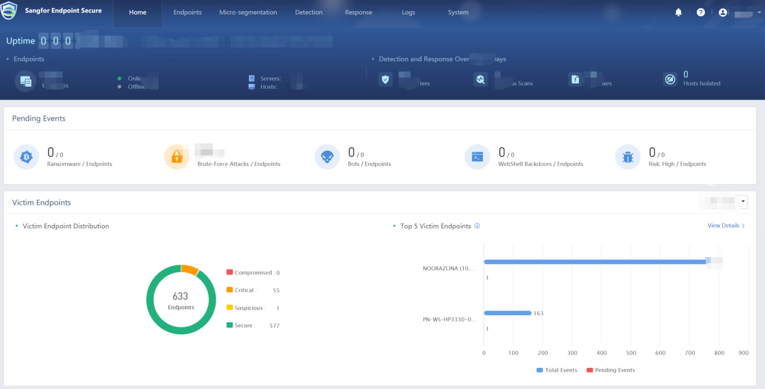This screenshot has width=765, height=389.
Task: Expand the user account menu arrow
Action: 759,12
